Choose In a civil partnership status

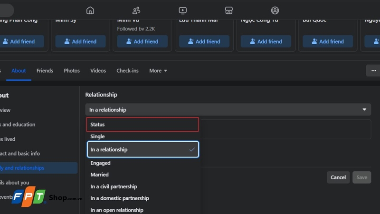pos(142,186)
